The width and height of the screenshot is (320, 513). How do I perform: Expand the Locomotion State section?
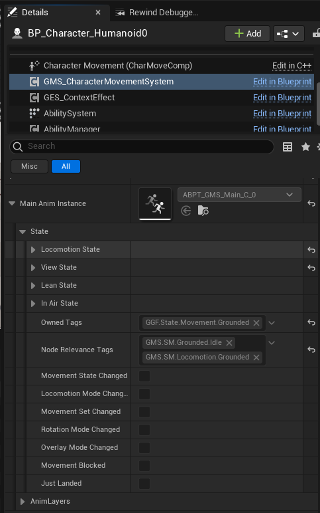(33, 250)
